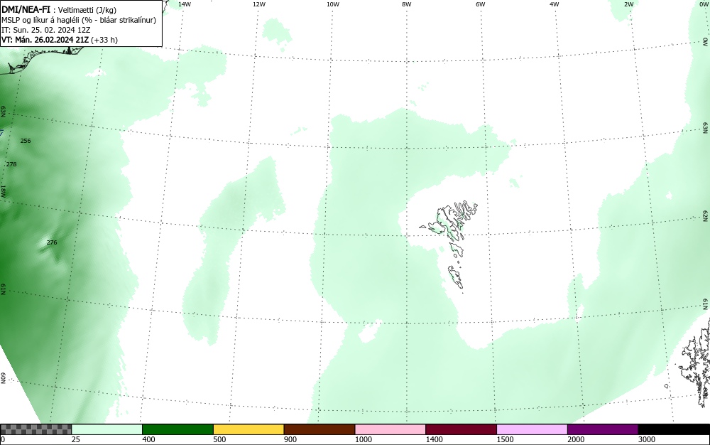Screen dimensions: 710x445
Task: Click the '900' legend scale label
Action: tap(290, 439)
